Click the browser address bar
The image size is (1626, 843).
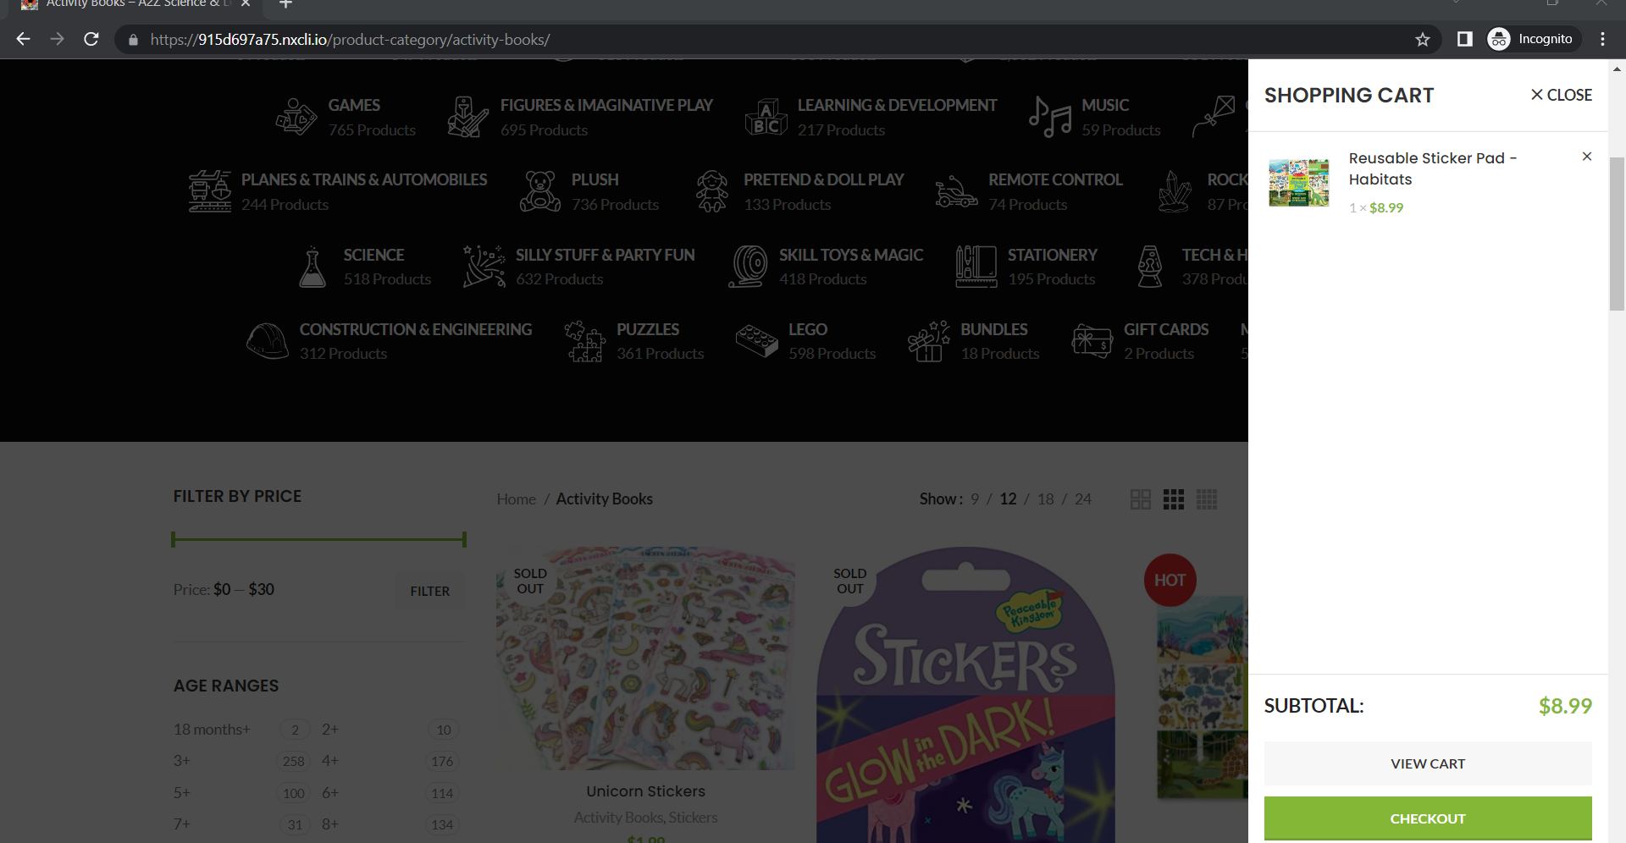coord(777,40)
